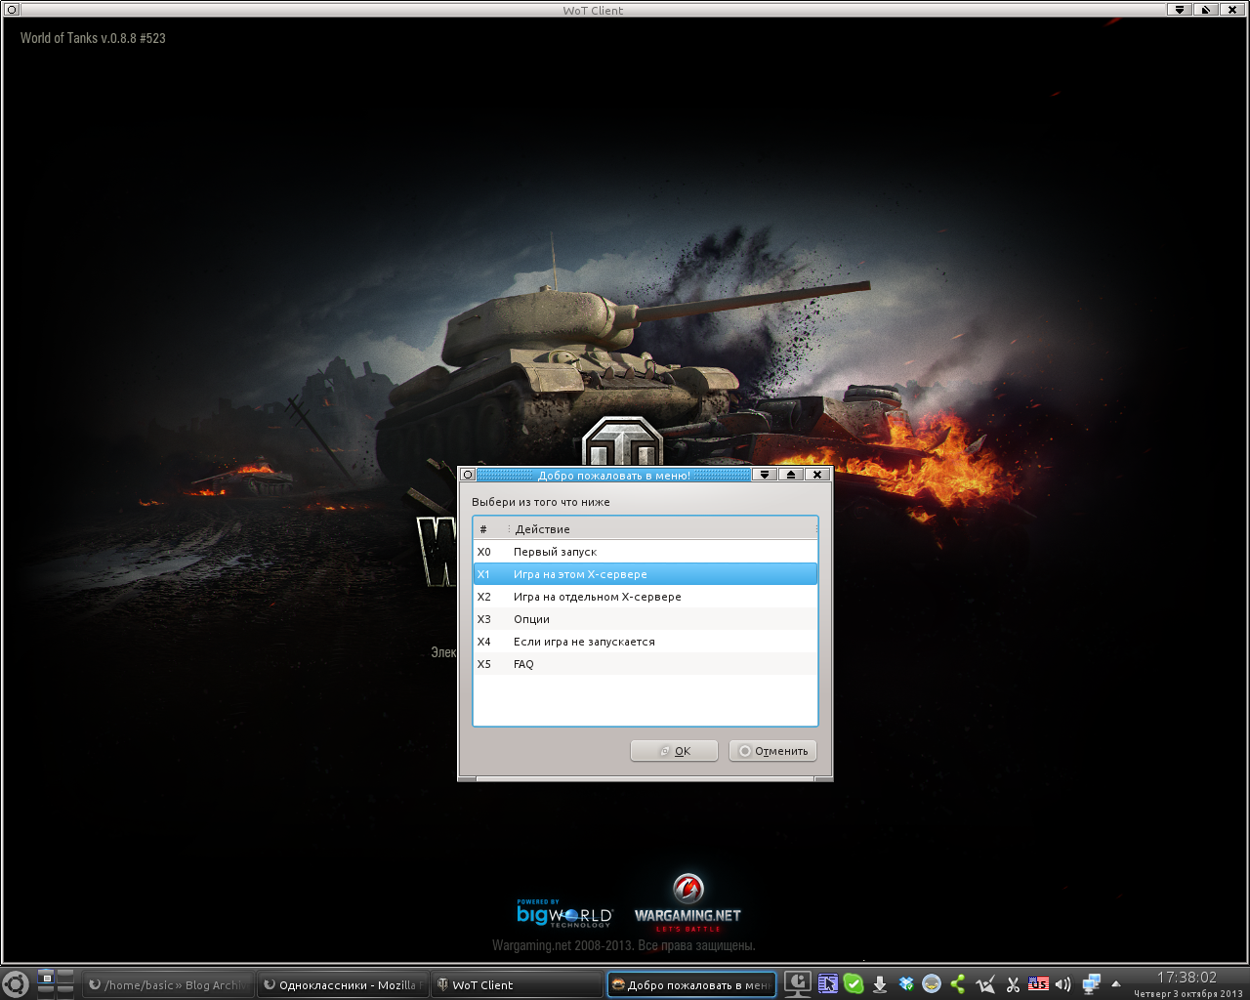The height and width of the screenshot is (1000, 1250).
Task: Click the round penguin tray icon
Action: (x=932, y=984)
